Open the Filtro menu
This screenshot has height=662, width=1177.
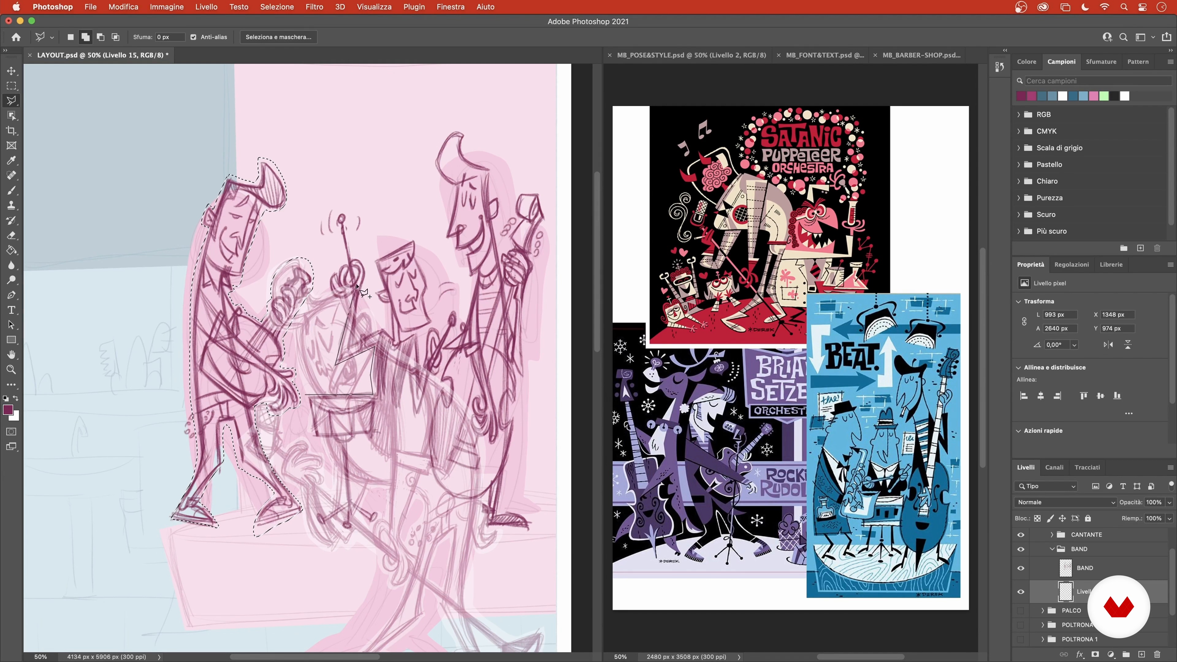tap(314, 7)
